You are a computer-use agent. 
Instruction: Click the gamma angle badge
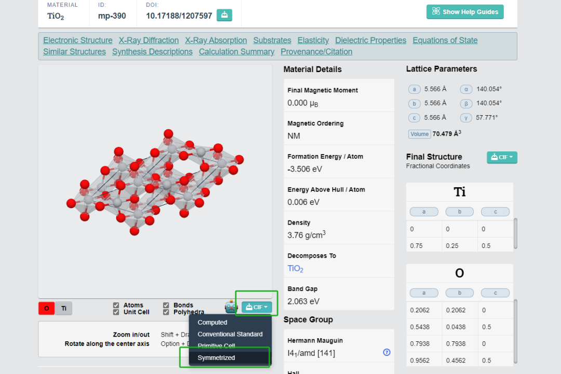pyautogui.click(x=466, y=118)
